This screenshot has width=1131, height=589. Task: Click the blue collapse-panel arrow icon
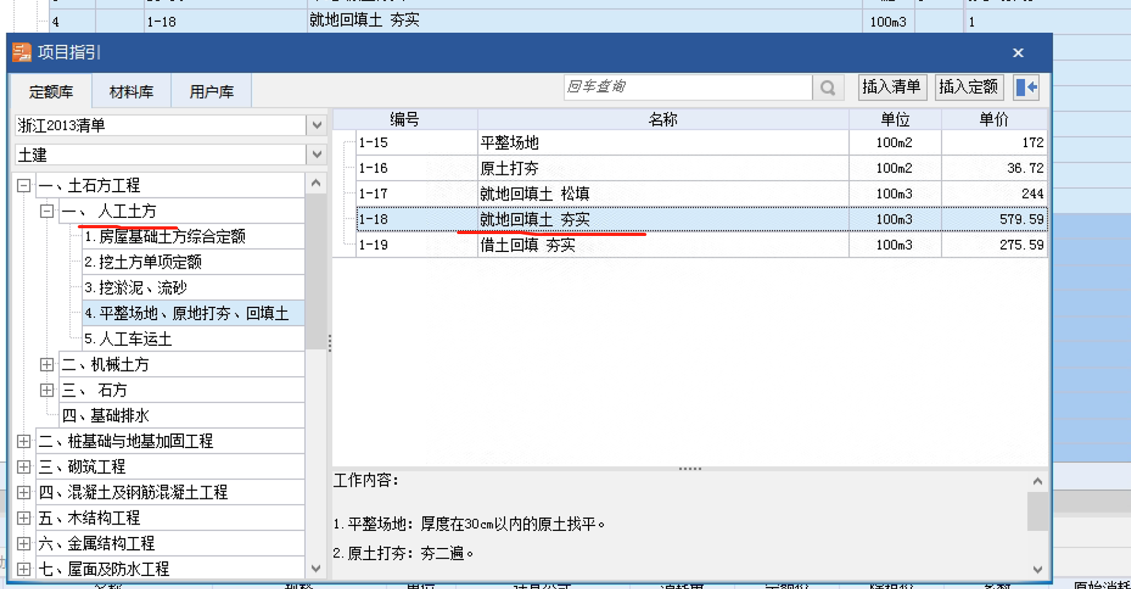pyautogui.click(x=1026, y=87)
